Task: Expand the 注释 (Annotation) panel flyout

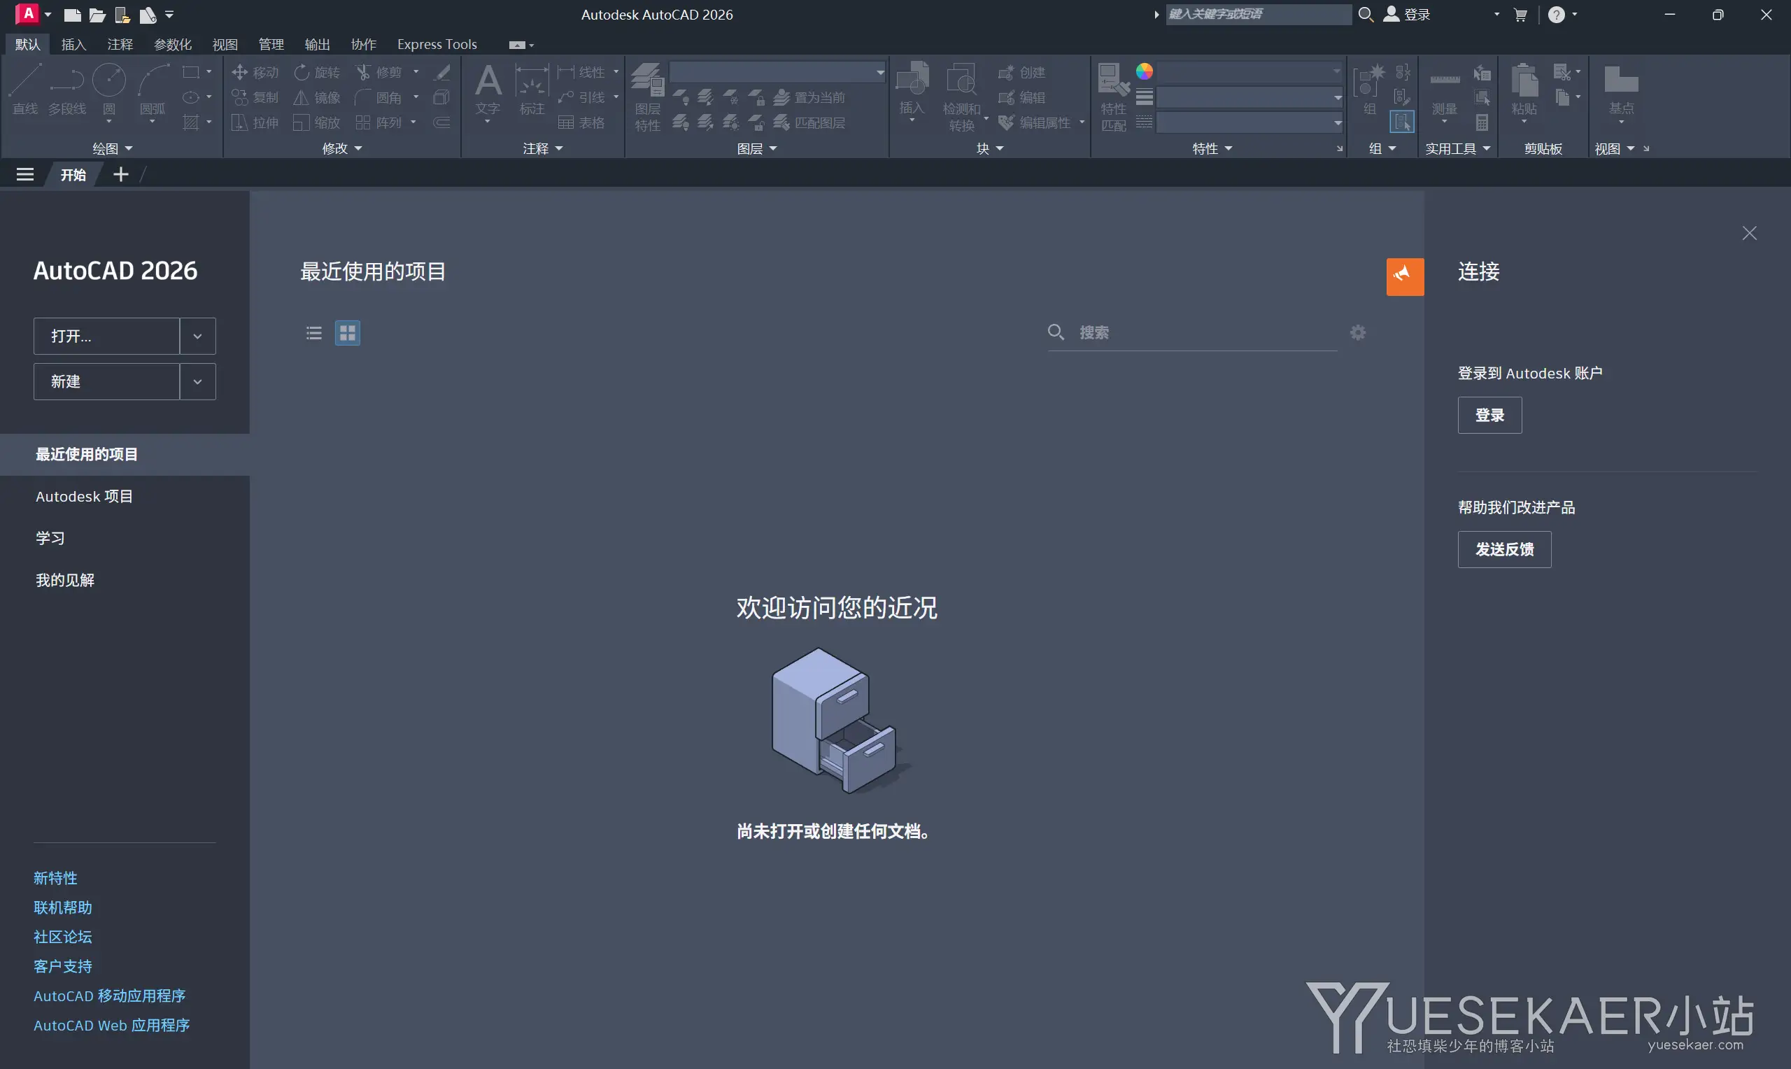Action: point(542,148)
